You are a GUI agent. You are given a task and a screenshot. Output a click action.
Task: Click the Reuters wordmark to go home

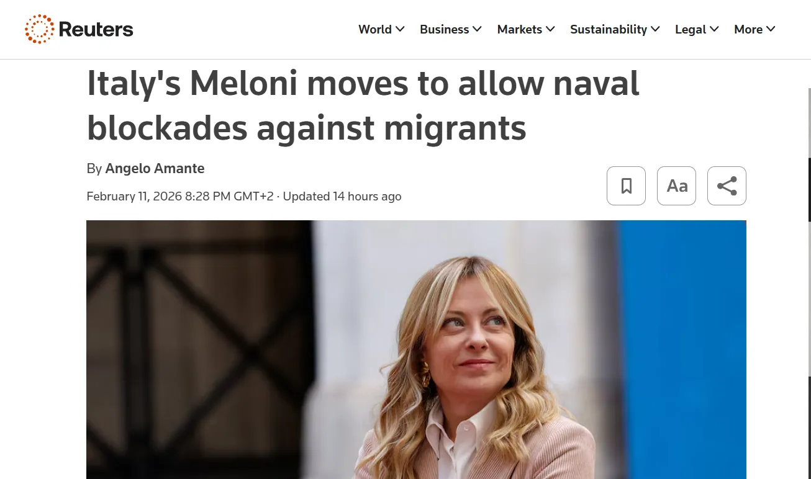coord(96,29)
